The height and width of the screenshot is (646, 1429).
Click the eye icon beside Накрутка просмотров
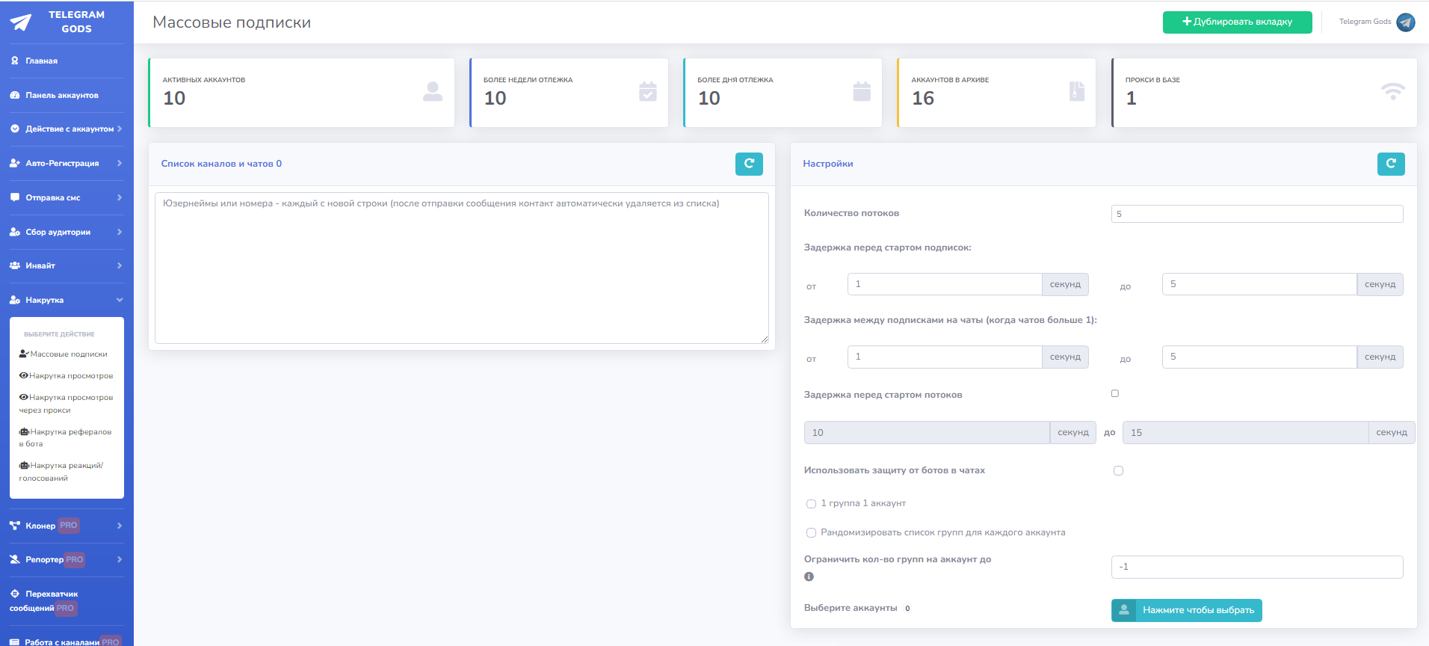pyautogui.click(x=24, y=375)
